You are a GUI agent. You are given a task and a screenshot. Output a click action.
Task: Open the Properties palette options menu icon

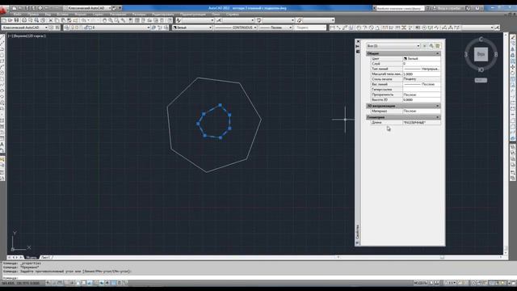(x=358, y=52)
